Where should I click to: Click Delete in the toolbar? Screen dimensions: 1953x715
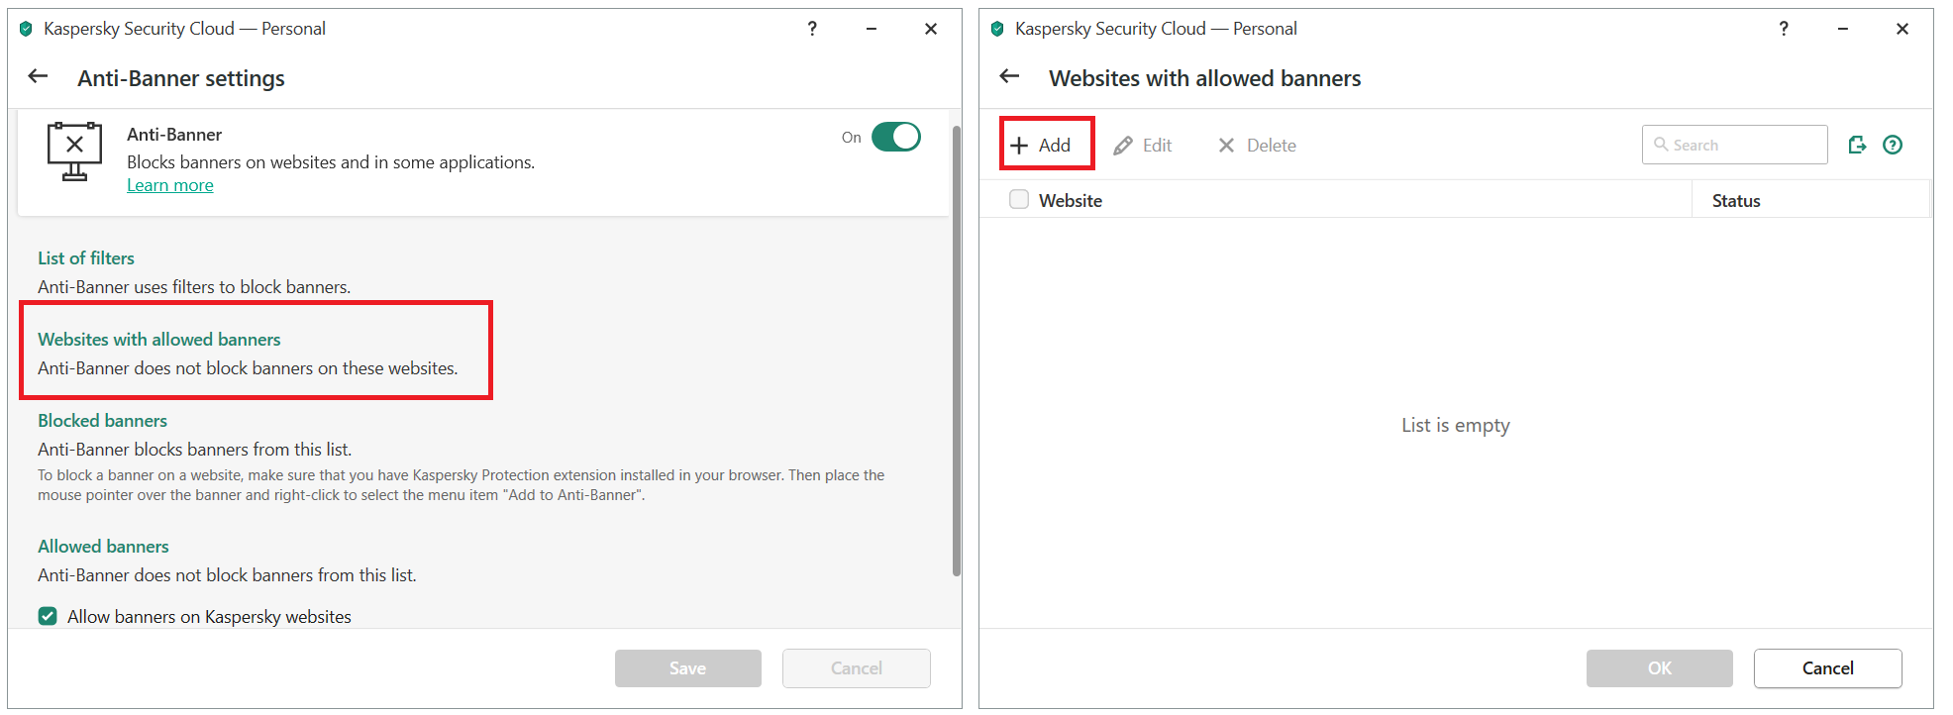pos(1257,146)
